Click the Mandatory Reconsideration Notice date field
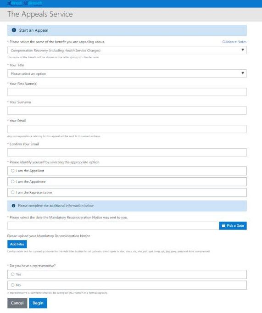The image size is (262, 313). [x=113, y=226]
